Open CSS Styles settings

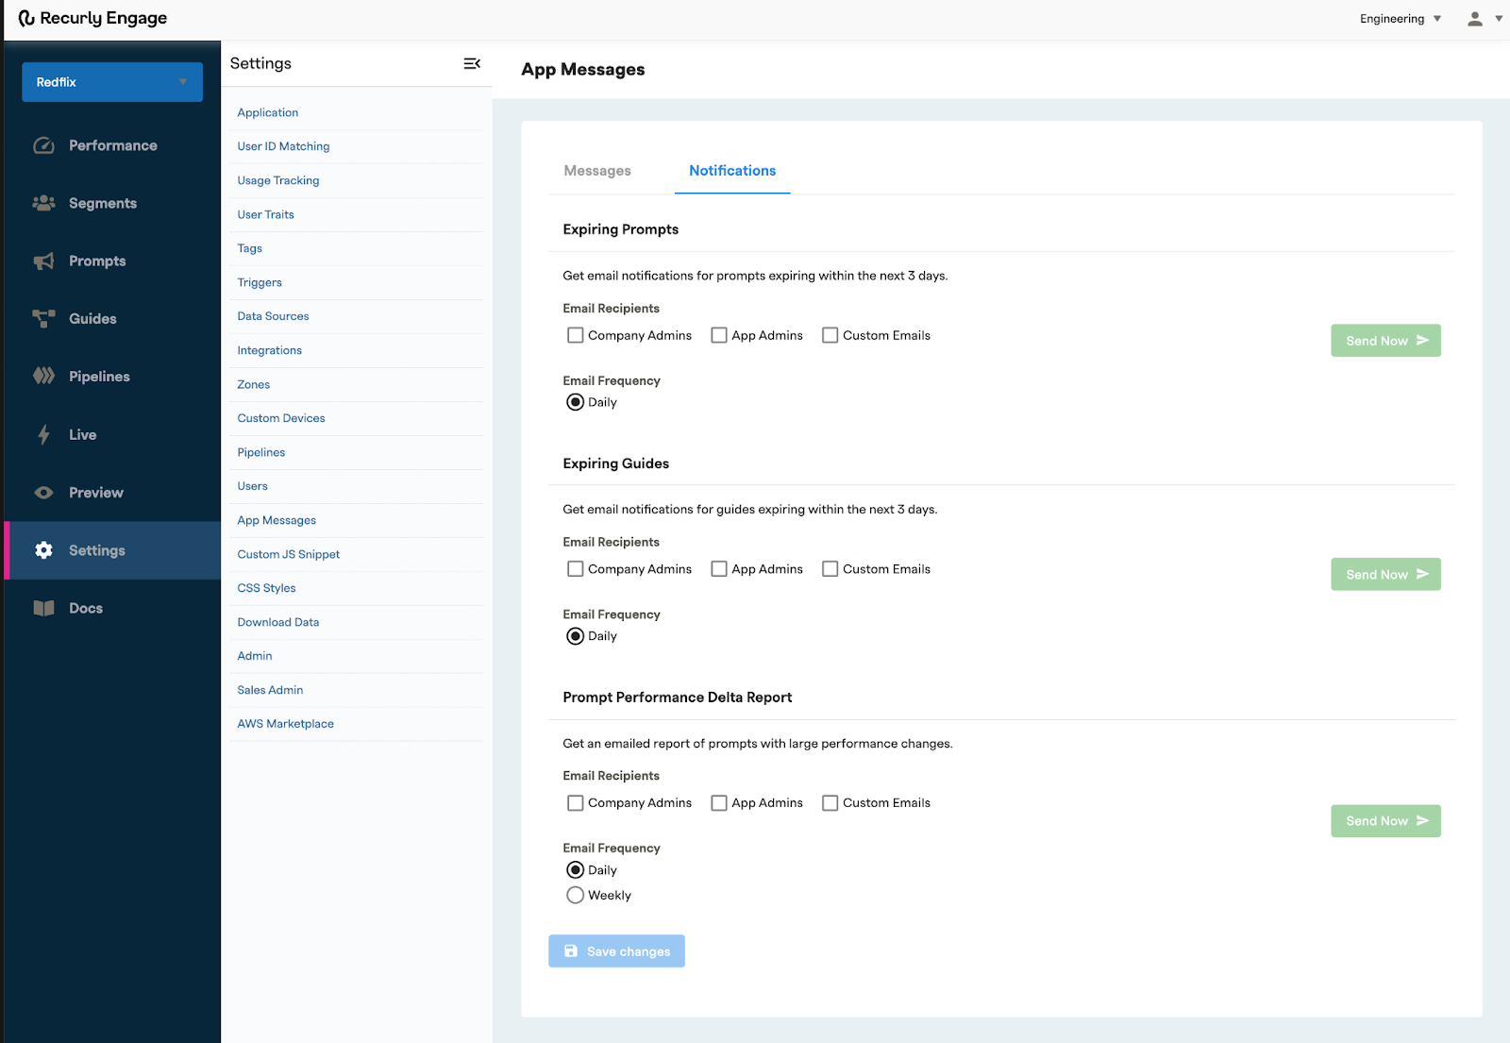[267, 588]
